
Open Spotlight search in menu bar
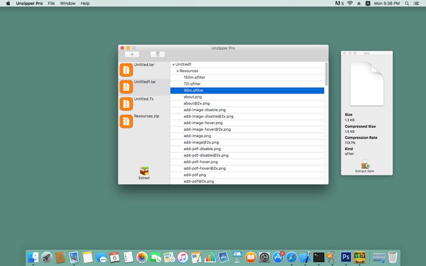point(407,3)
